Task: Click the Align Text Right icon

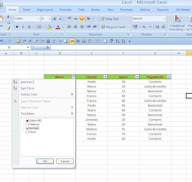Action: [x=82, y=27]
